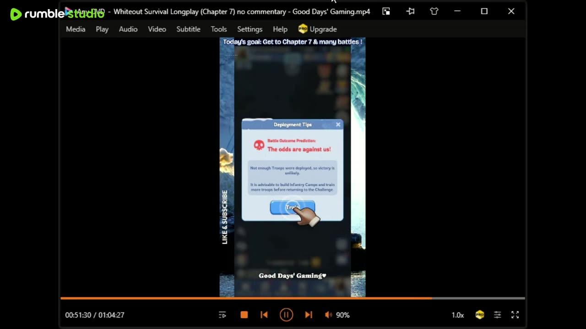
Task: Minimize the player window
Action: click(x=457, y=11)
